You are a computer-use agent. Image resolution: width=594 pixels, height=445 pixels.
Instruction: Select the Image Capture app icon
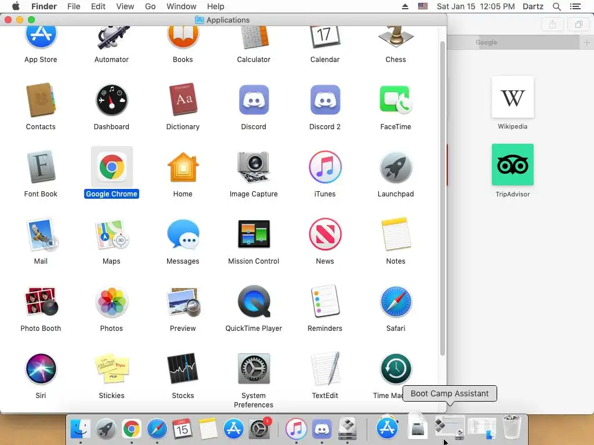[x=254, y=167]
